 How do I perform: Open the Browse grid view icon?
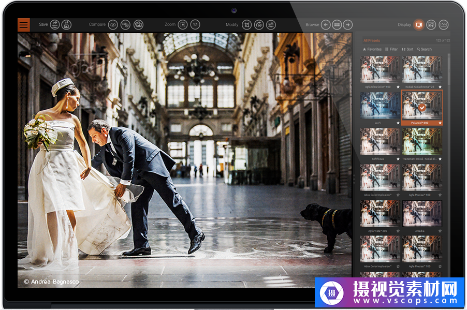pyautogui.click(x=337, y=25)
